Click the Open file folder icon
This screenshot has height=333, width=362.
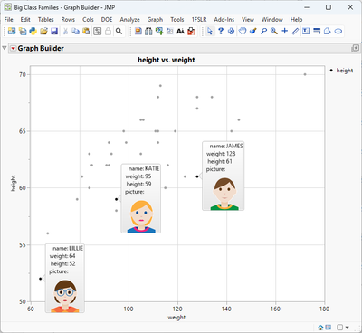pyautogui.click(x=43, y=31)
